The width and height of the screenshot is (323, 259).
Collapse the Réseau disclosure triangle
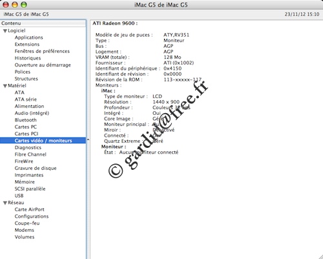[5, 203]
